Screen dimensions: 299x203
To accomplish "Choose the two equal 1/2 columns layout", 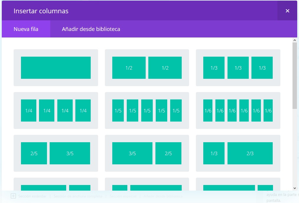I will tap(147, 68).
